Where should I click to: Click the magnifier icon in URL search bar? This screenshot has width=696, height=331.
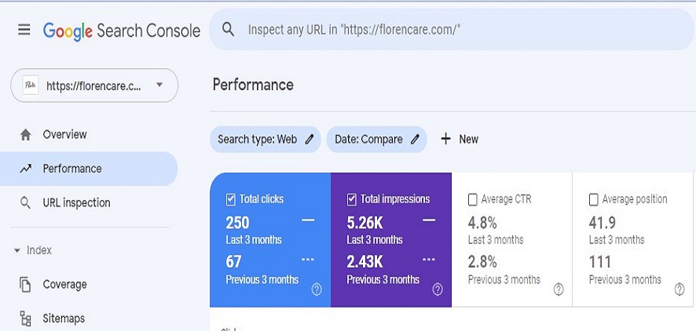[x=228, y=30]
